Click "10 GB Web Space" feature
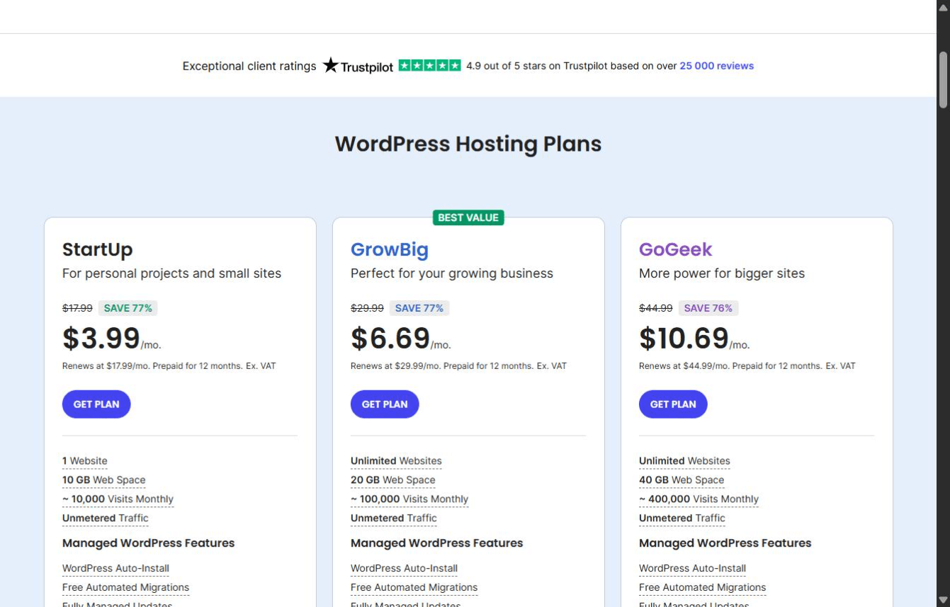 tap(104, 480)
